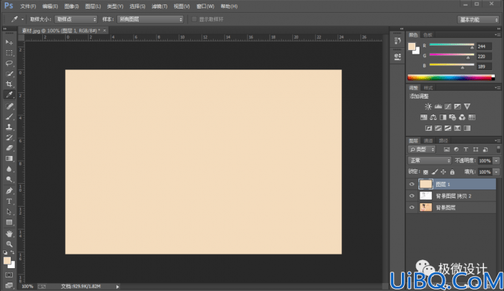Open the 不透明度 slider dropdown arrow

pos(496,161)
